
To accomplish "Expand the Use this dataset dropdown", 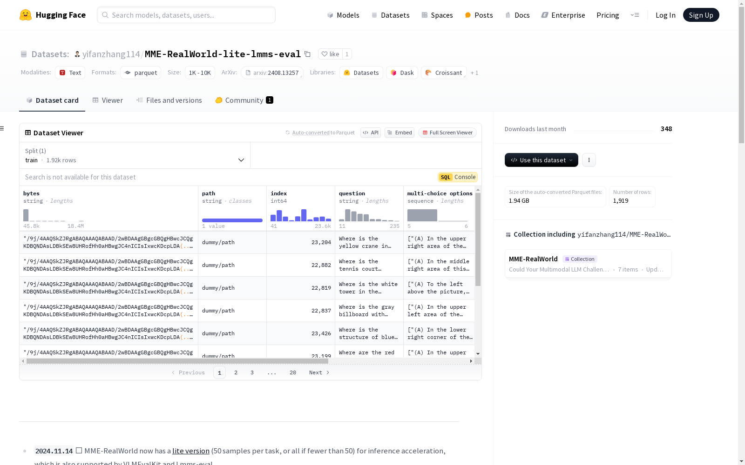I will pyautogui.click(x=541, y=160).
